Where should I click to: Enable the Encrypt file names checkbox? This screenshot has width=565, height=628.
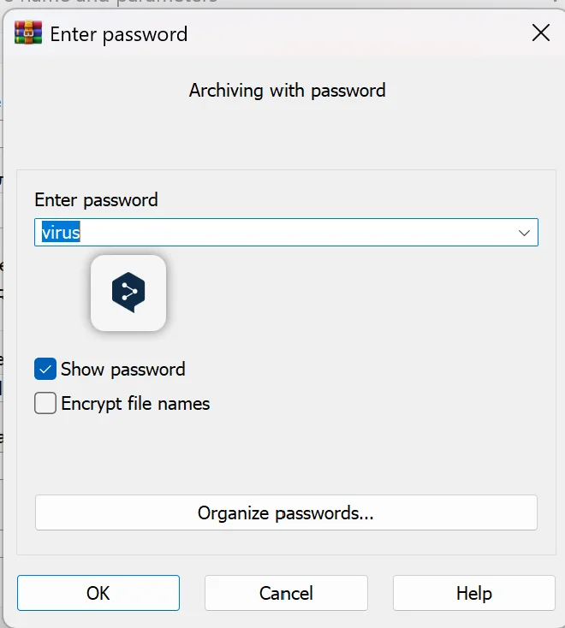coord(45,403)
